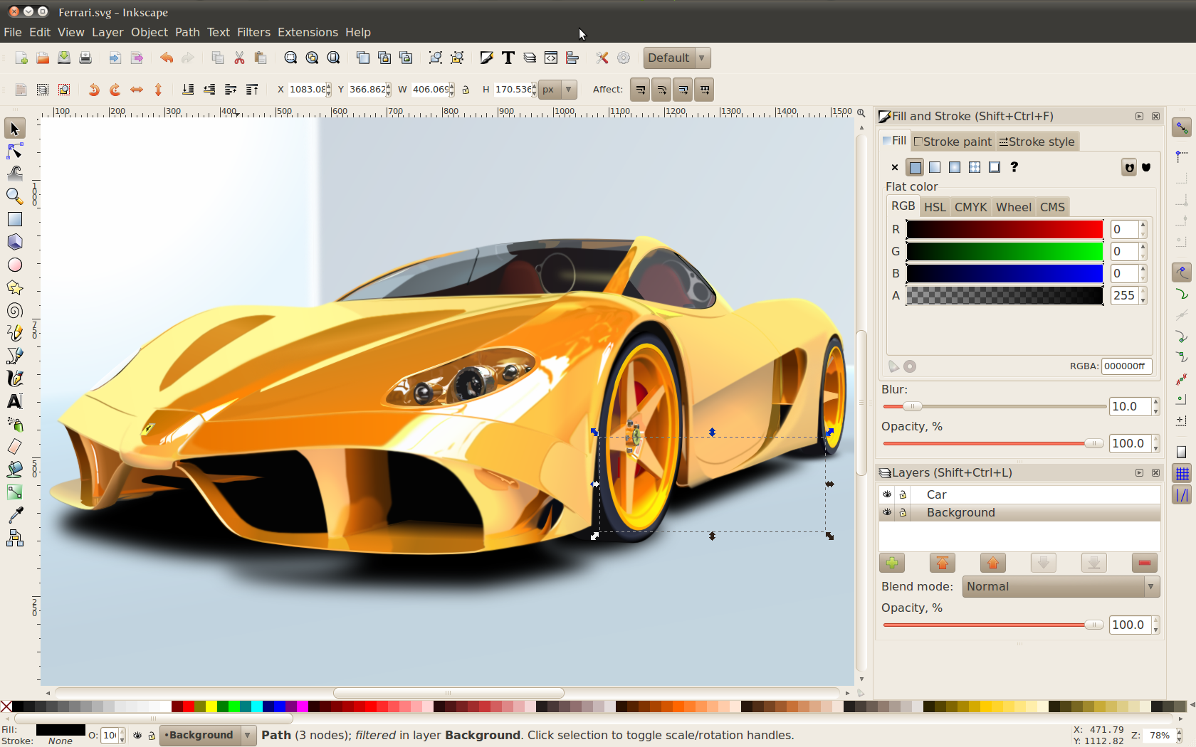Open the Filters menu
Screen dimensions: 1196x747
point(253,32)
